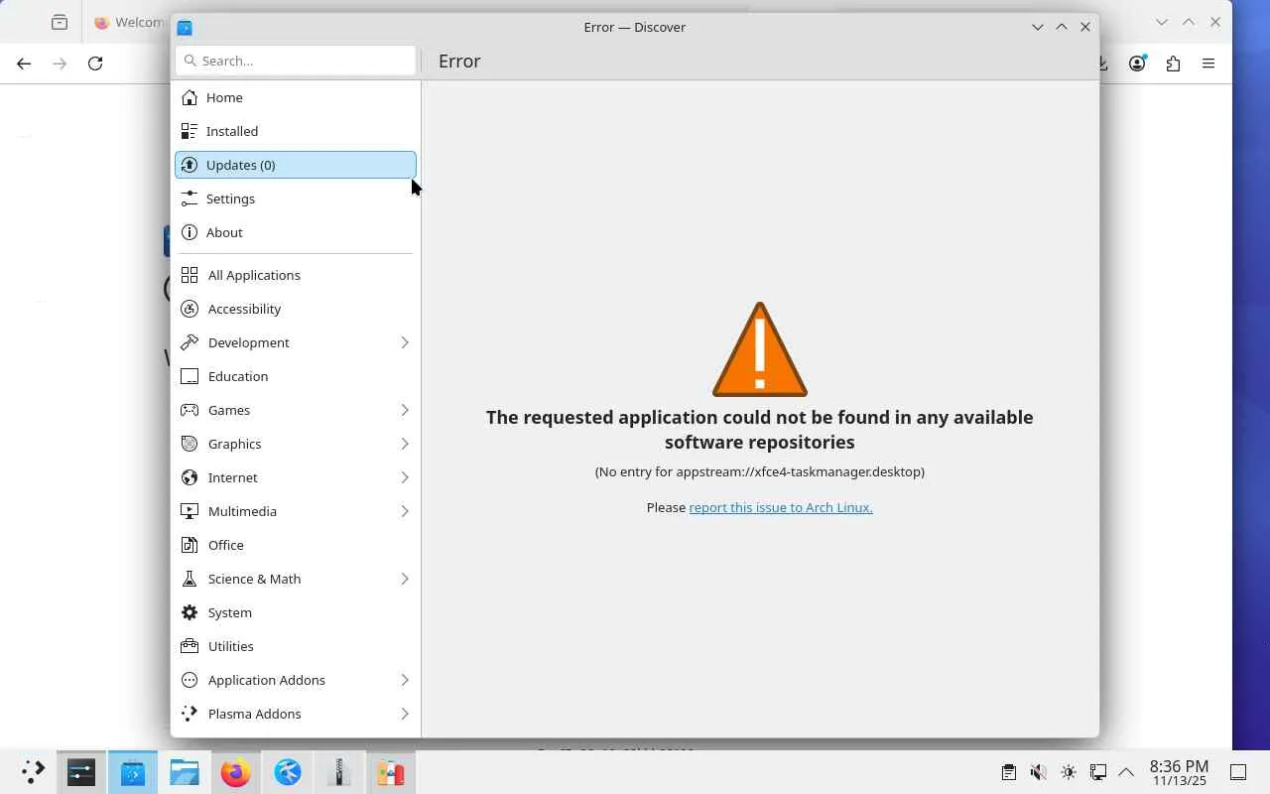
Task: Select the Updates (0) entry
Action: 296,165
